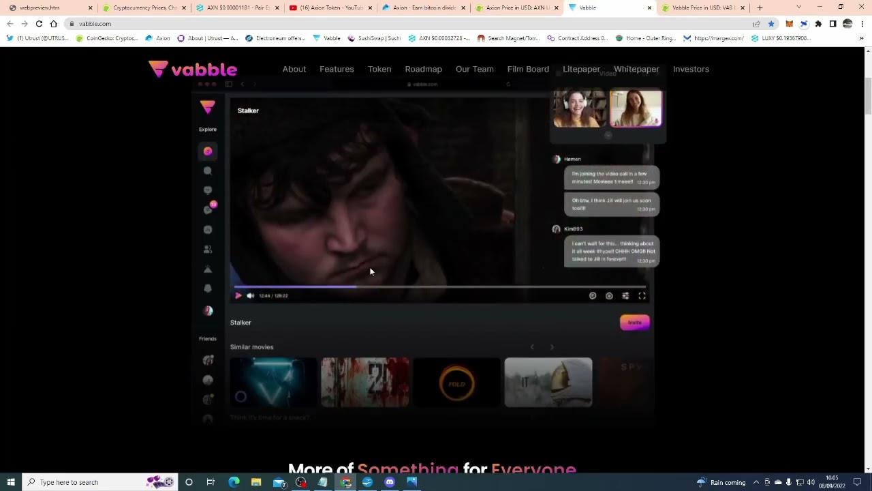Click the Windows taskbar search box
The width and height of the screenshot is (872, 491).
[x=99, y=482]
